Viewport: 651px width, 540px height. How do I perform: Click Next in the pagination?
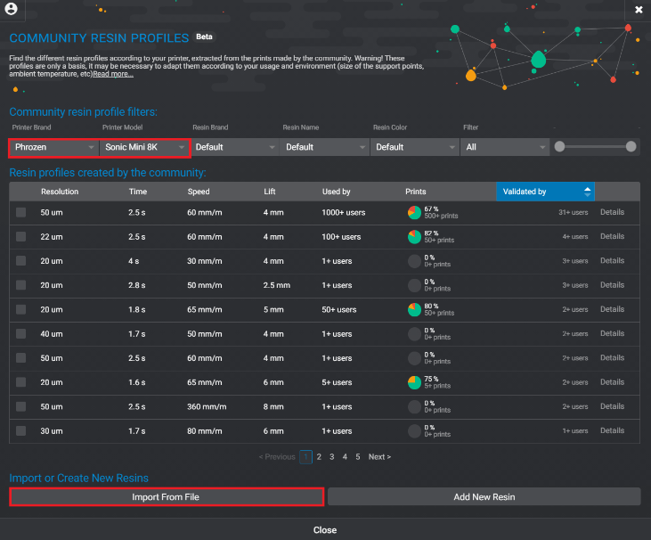[379, 457]
